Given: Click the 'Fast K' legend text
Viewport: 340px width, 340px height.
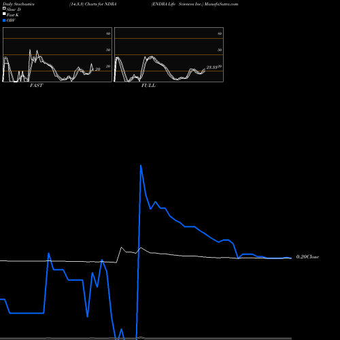Looking at the screenshot, I should click(x=13, y=15).
